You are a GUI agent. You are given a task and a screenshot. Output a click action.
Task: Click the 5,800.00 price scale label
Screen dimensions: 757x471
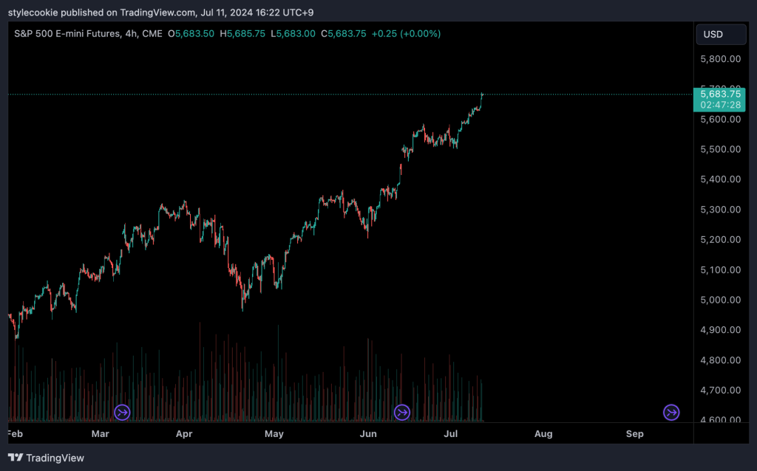click(720, 58)
